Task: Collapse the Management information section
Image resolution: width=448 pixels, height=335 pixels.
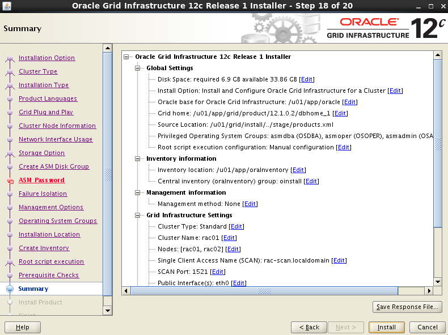Action: pyautogui.click(x=137, y=192)
